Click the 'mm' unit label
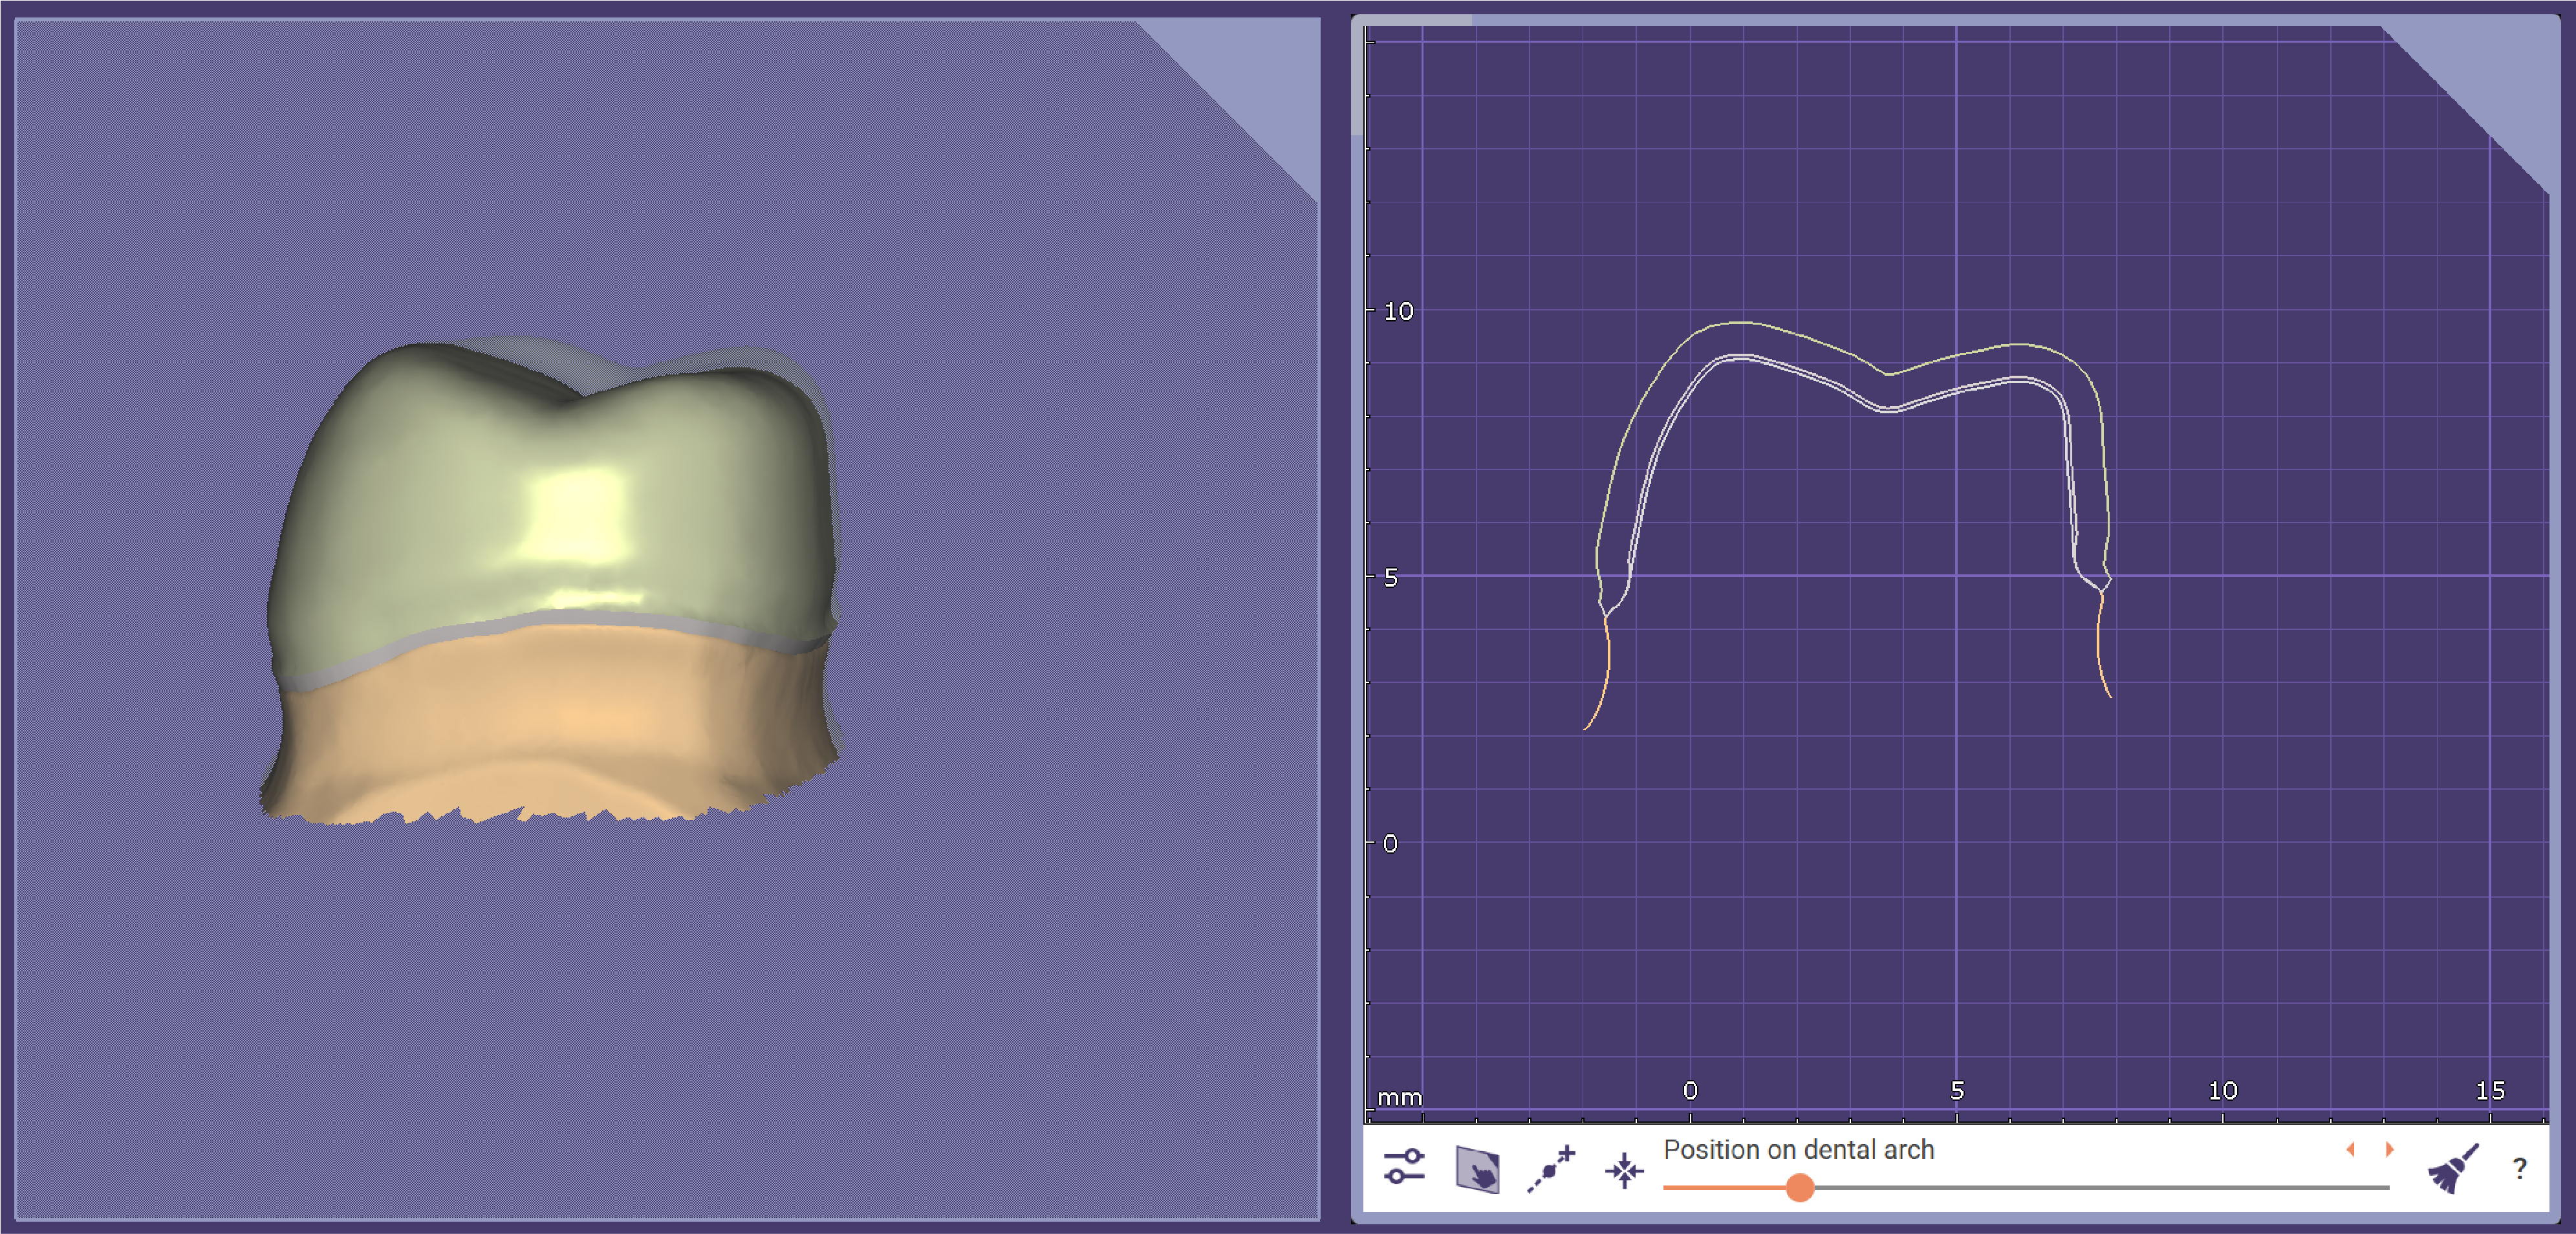 coord(1399,1097)
